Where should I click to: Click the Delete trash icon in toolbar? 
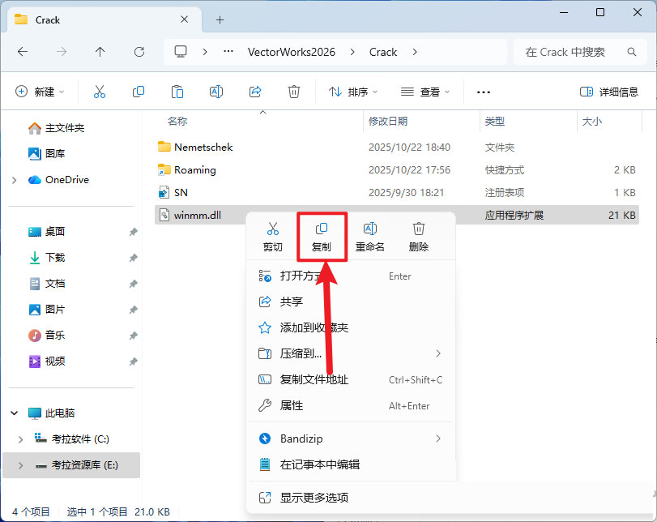tap(294, 92)
